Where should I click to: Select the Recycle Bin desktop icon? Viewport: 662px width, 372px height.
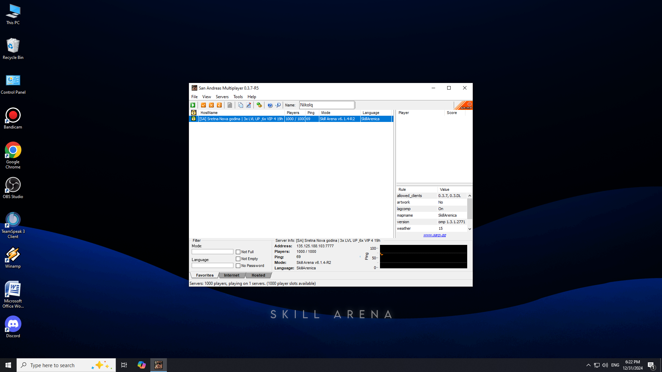(x=13, y=49)
